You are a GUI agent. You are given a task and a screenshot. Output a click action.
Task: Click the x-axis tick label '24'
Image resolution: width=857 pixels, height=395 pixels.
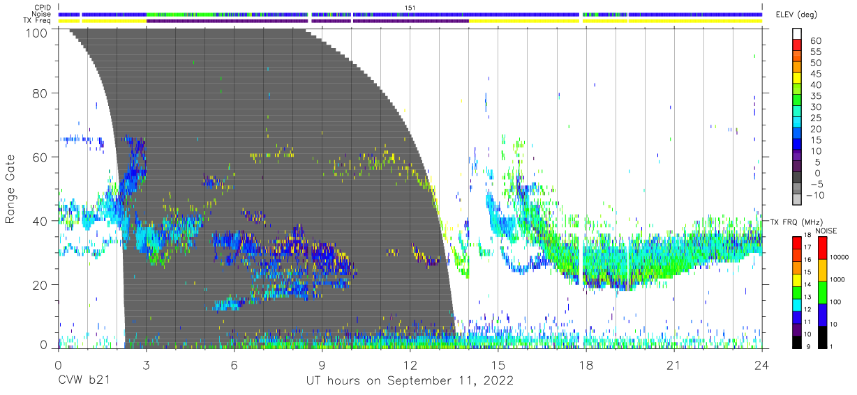pos(762,365)
